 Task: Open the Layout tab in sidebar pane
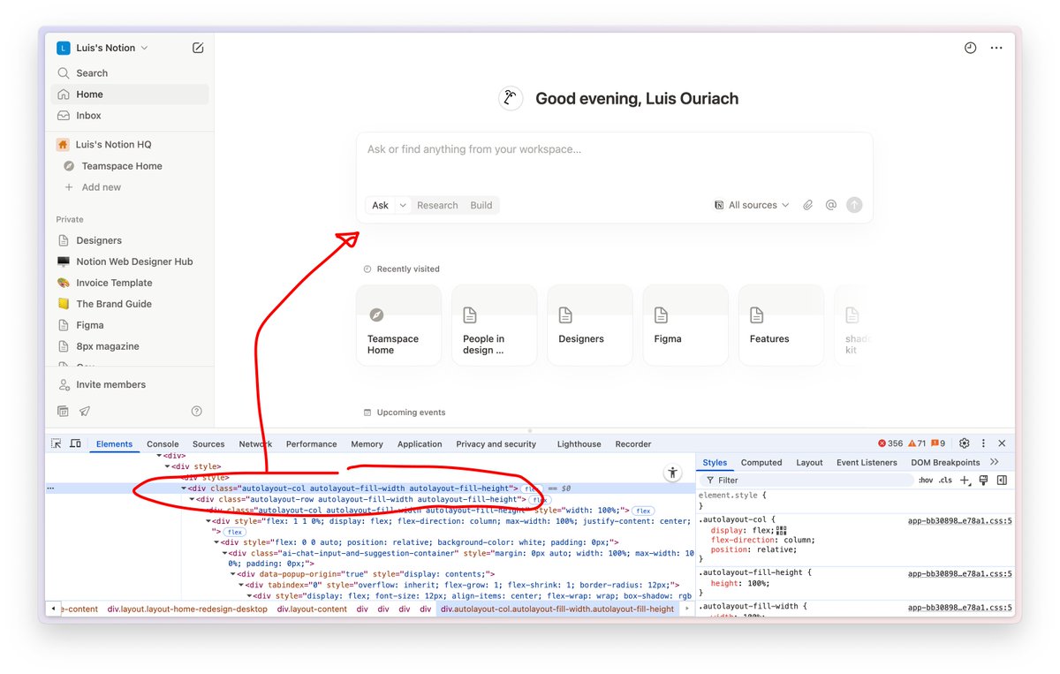(x=809, y=462)
